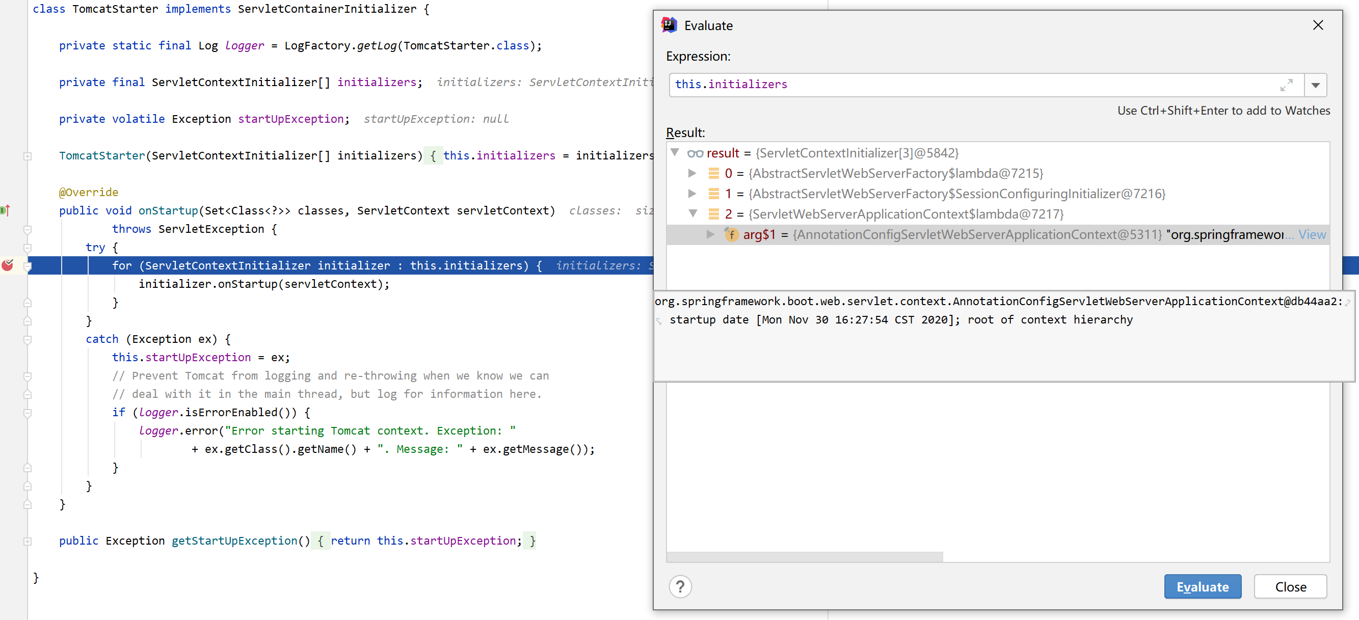This screenshot has height=620, width=1359.
Task: Expand the tree node for index 2
Action: [694, 214]
